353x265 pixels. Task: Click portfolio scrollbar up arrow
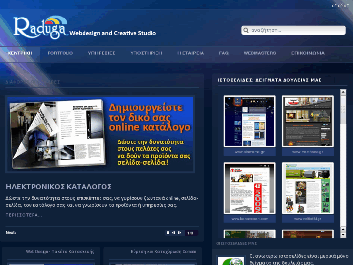pyautogui.click(x=343, y=92)
